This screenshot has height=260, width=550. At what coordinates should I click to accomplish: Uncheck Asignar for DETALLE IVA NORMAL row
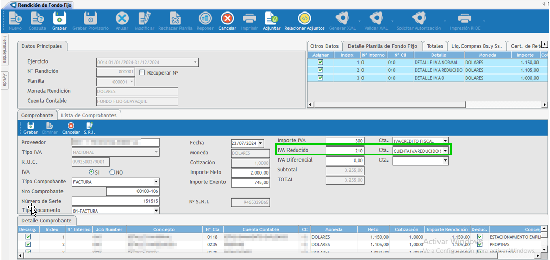tap(320, 62)
